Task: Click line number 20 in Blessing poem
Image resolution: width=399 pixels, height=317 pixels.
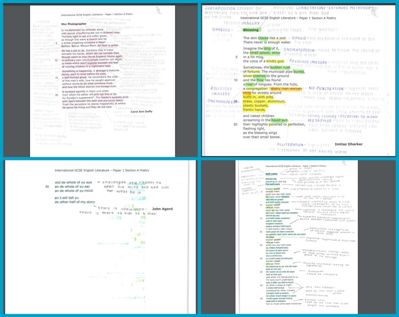Action: tap(235, 124)
